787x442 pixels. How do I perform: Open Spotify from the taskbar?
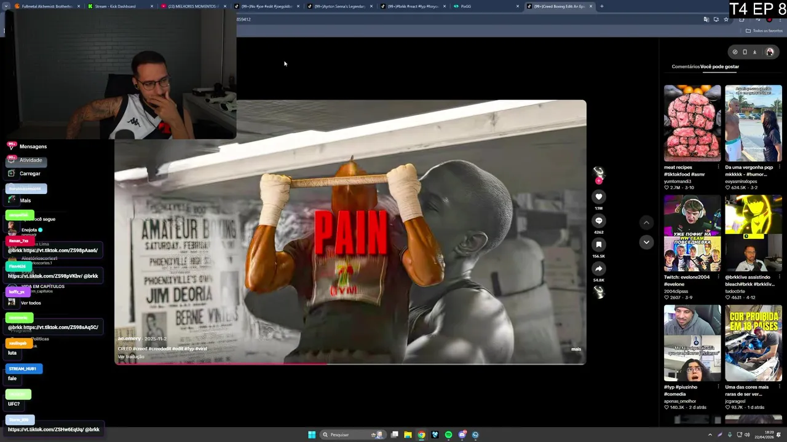[x=448, y=435]
